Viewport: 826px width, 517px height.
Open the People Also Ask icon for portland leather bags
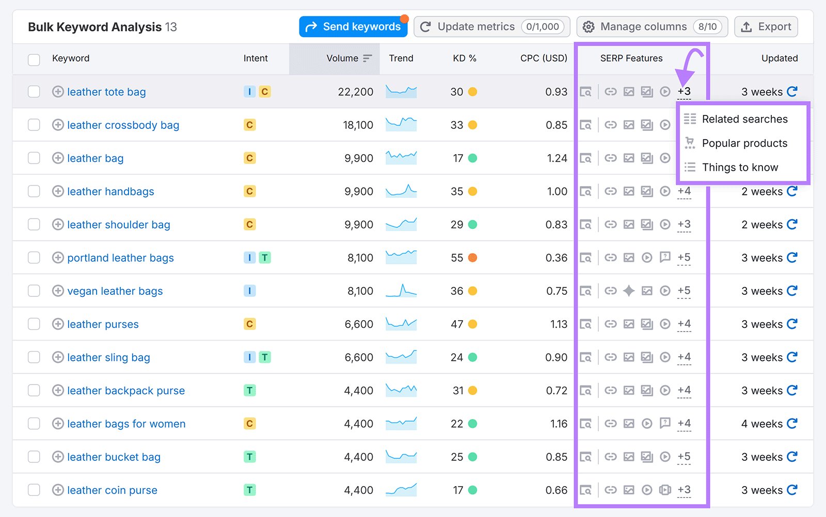(x=665, y=258)
